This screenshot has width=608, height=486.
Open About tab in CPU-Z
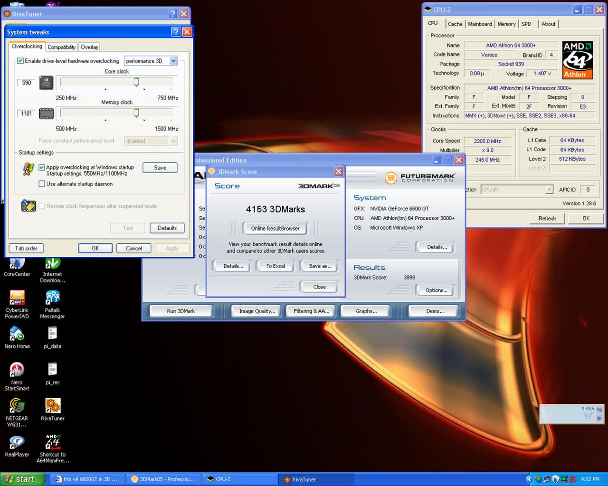[x=548, y=24]
